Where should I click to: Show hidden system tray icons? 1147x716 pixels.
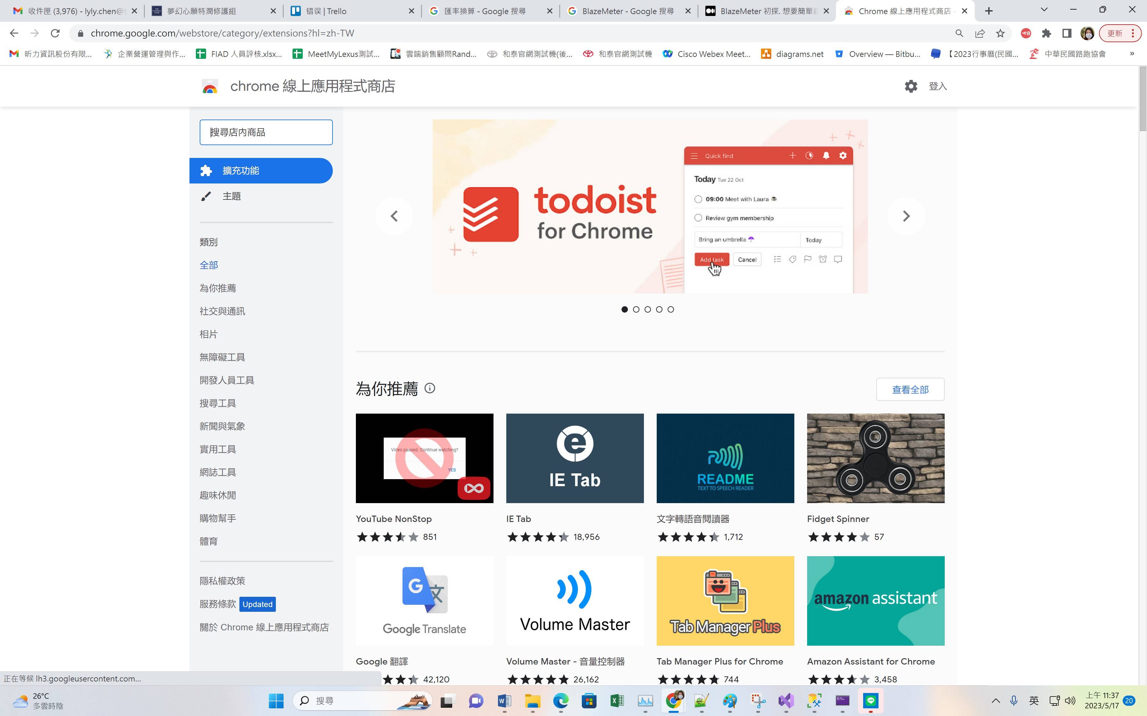point(996,701)
